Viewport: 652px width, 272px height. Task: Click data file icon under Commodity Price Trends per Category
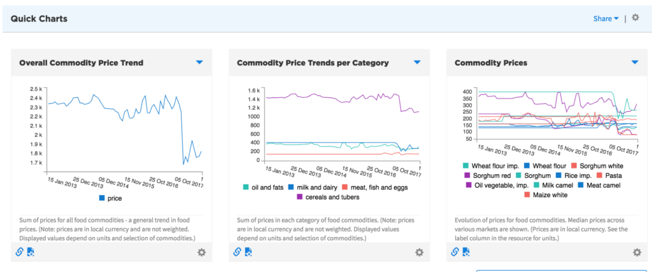[x=248, y=252]
